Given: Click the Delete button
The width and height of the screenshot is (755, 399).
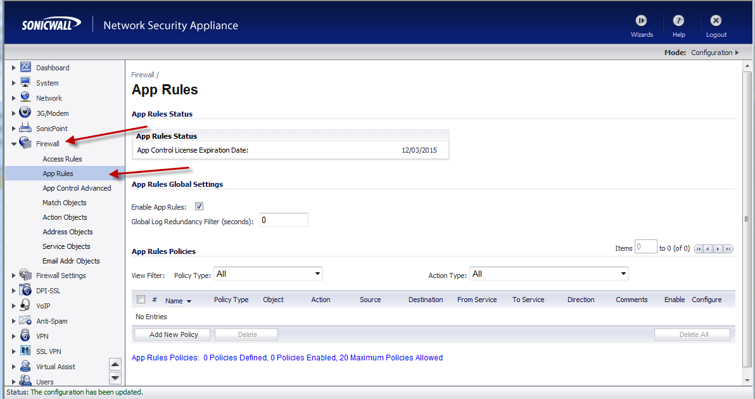Looking at the screenshot, I should [x=246, y=334].
